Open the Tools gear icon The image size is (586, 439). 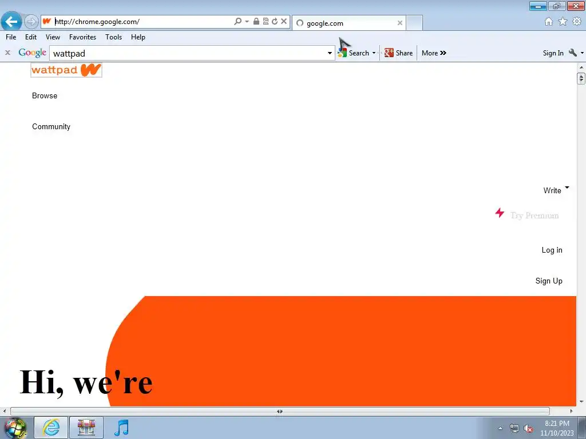[x=577, y=22]
